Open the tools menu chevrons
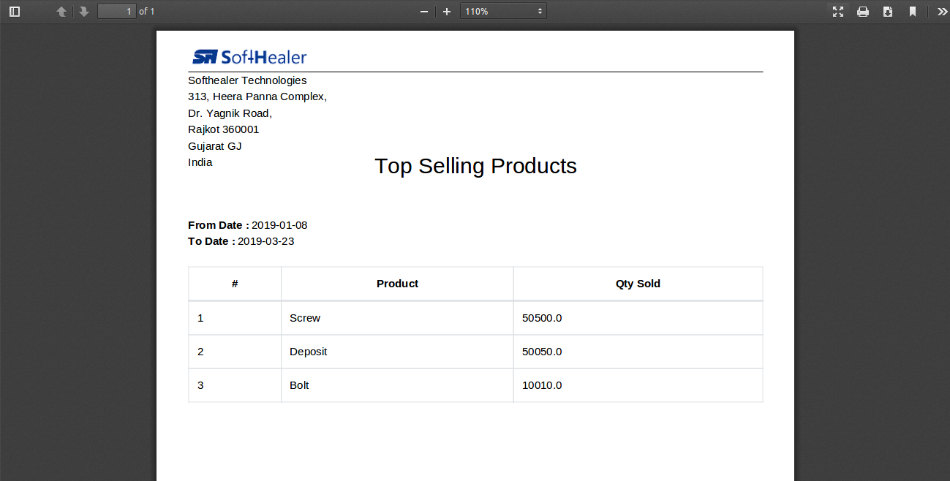Viewport: 950px width, 481px height. click(x=942, y=12)
